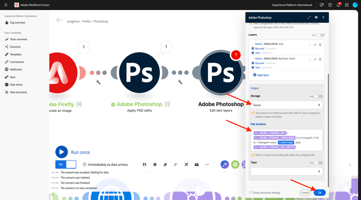Click the Cancel button
Screen dimensions: 361x200
305,193
